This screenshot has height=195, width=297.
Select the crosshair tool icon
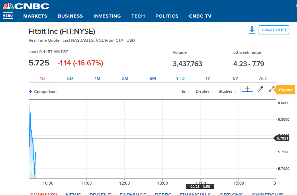point(247,89)
